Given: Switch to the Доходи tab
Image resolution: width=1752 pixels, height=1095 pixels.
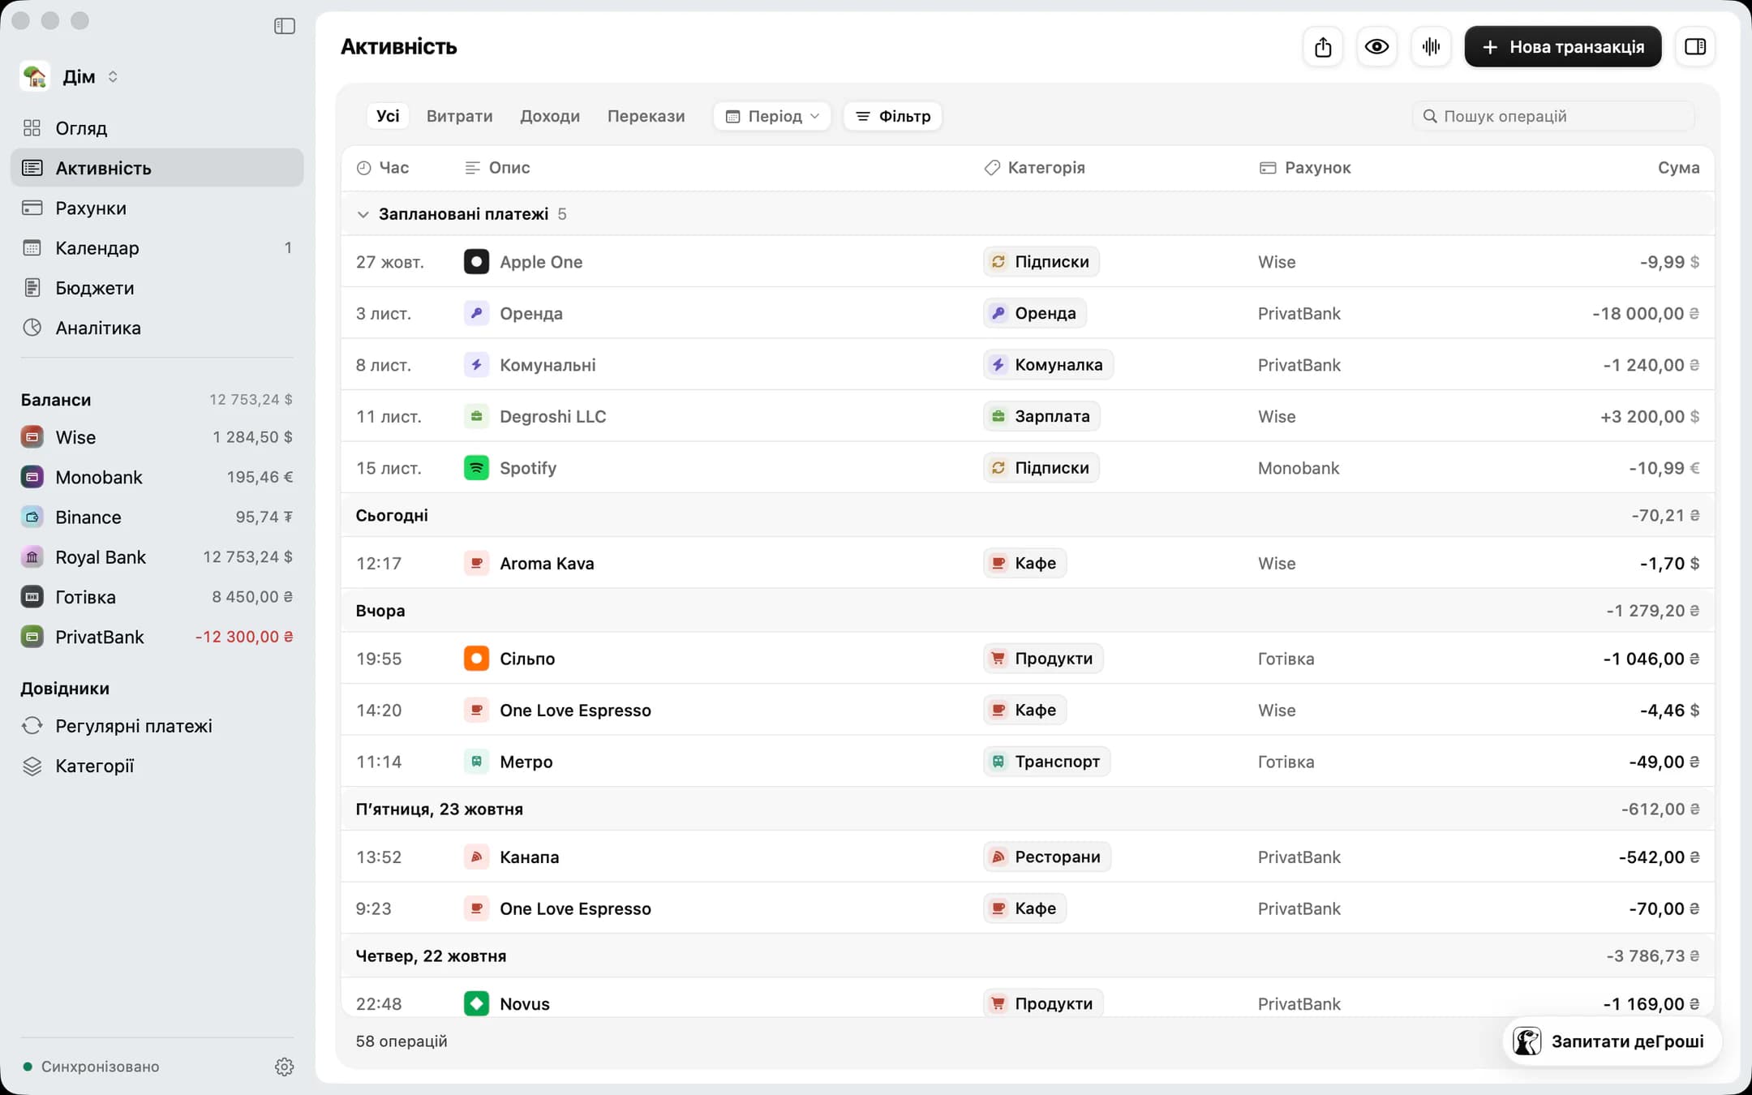Looking at the screenshot, I should click(550, 116).
